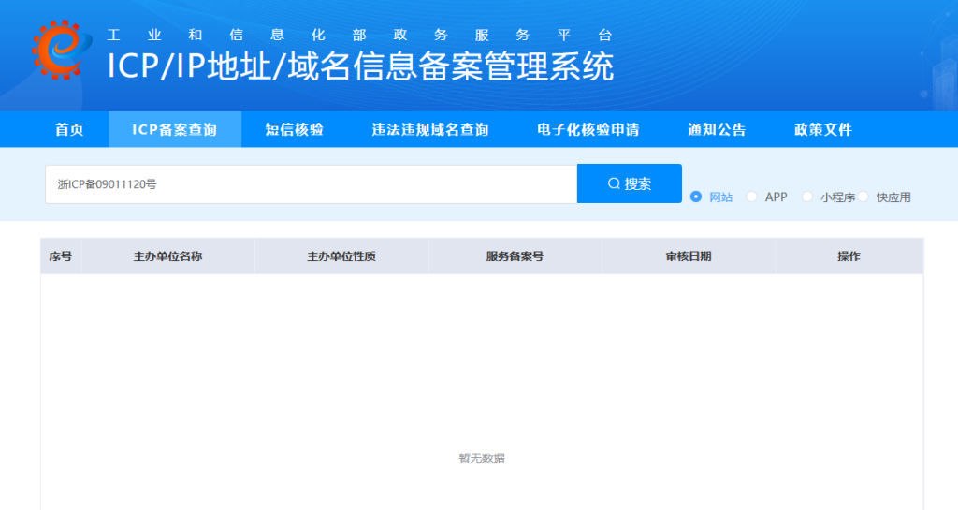Select the APP radio option
The height and width of the screenshot is (510, 958).
(x=752, y=197)
